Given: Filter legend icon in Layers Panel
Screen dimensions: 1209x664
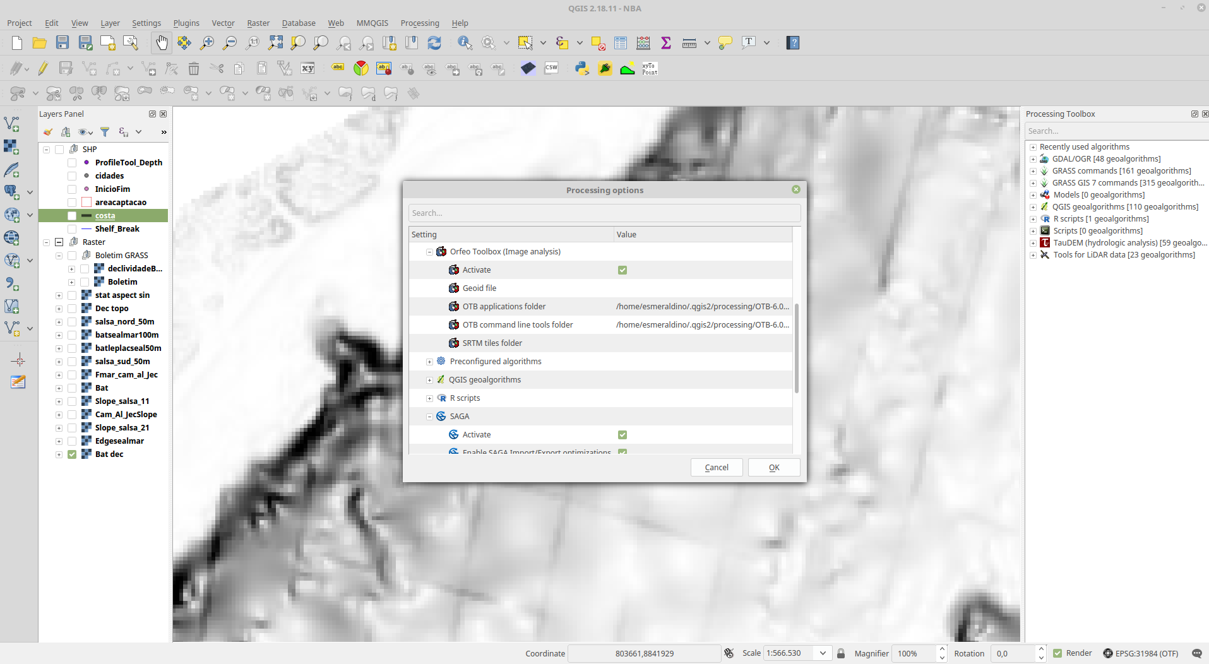Looking at the screenshot, I should pos(105,132).
